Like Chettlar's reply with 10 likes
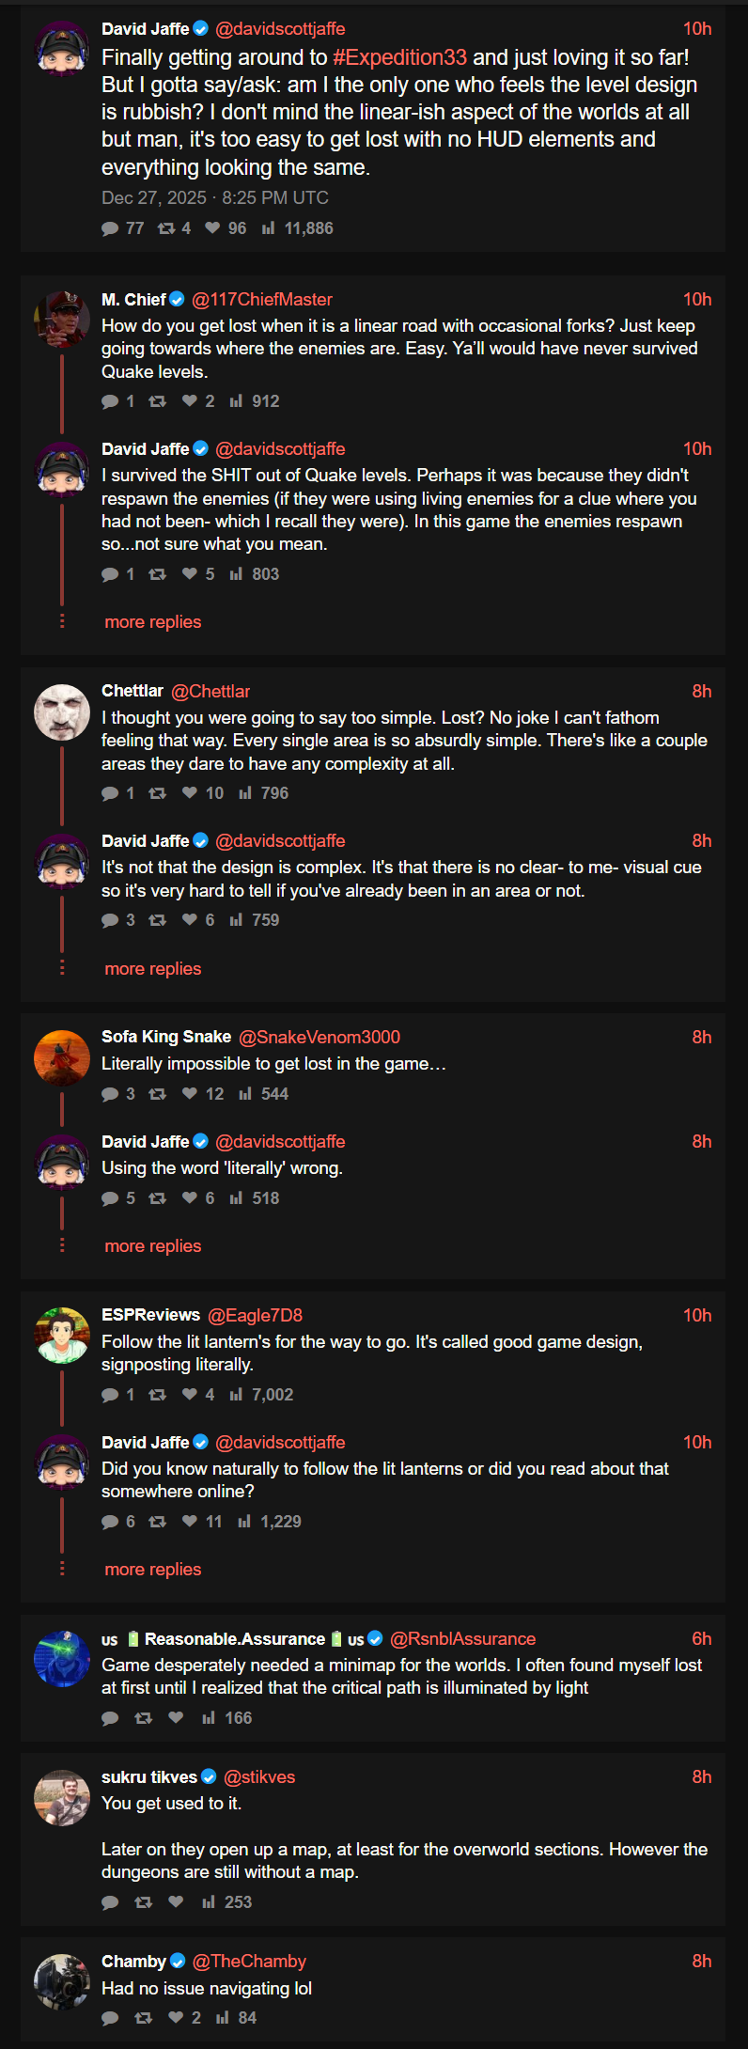748x2049 pixels. click(190, 793)
